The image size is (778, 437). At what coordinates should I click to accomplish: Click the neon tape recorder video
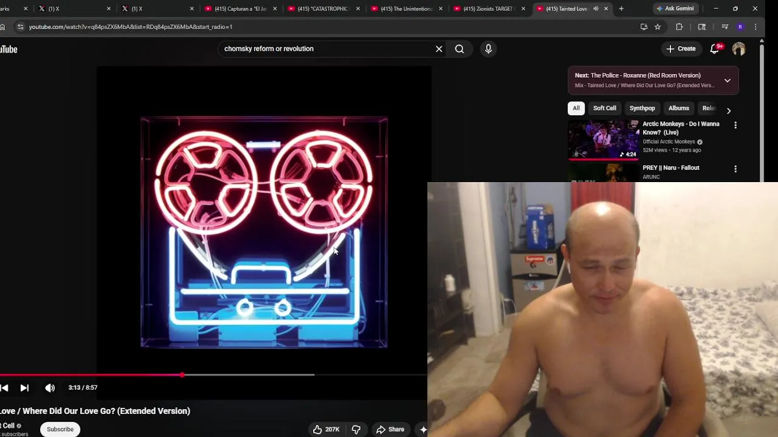[x=264, y=232]
